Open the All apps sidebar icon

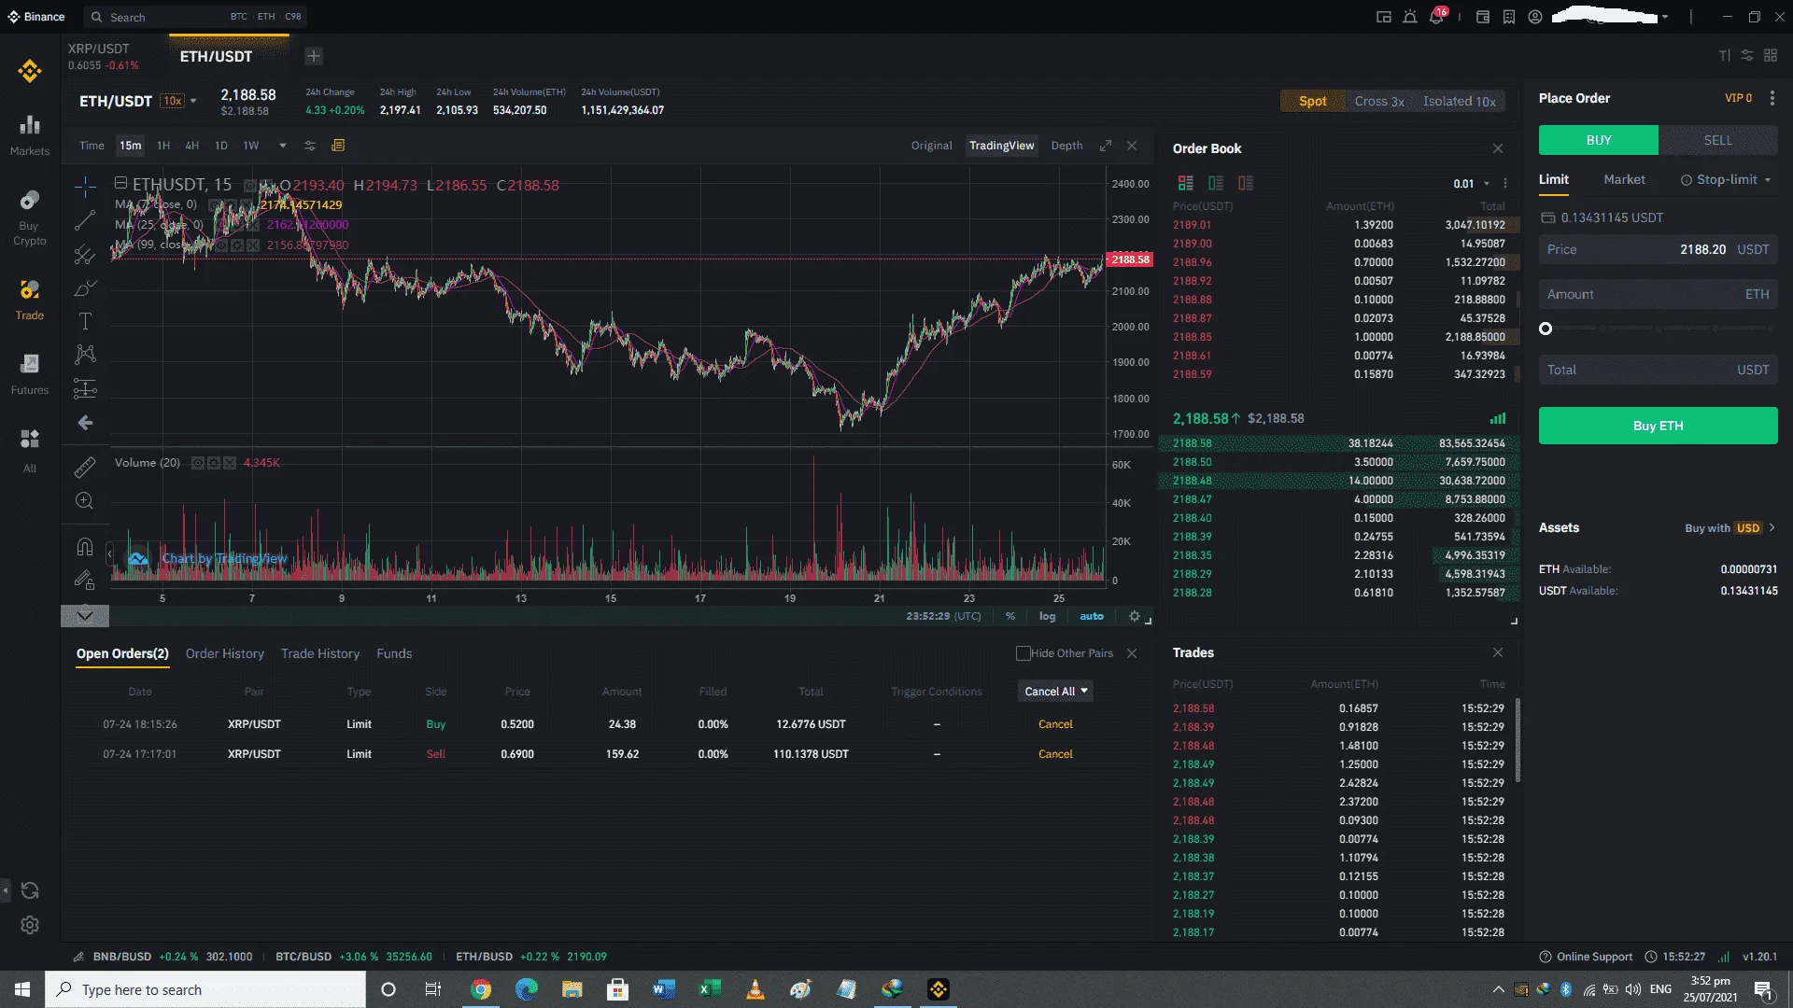(x=30, y=451)
